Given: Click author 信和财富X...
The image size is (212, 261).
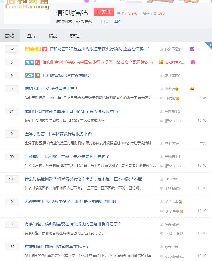Looking at the screenshot, I should (174, 62).
